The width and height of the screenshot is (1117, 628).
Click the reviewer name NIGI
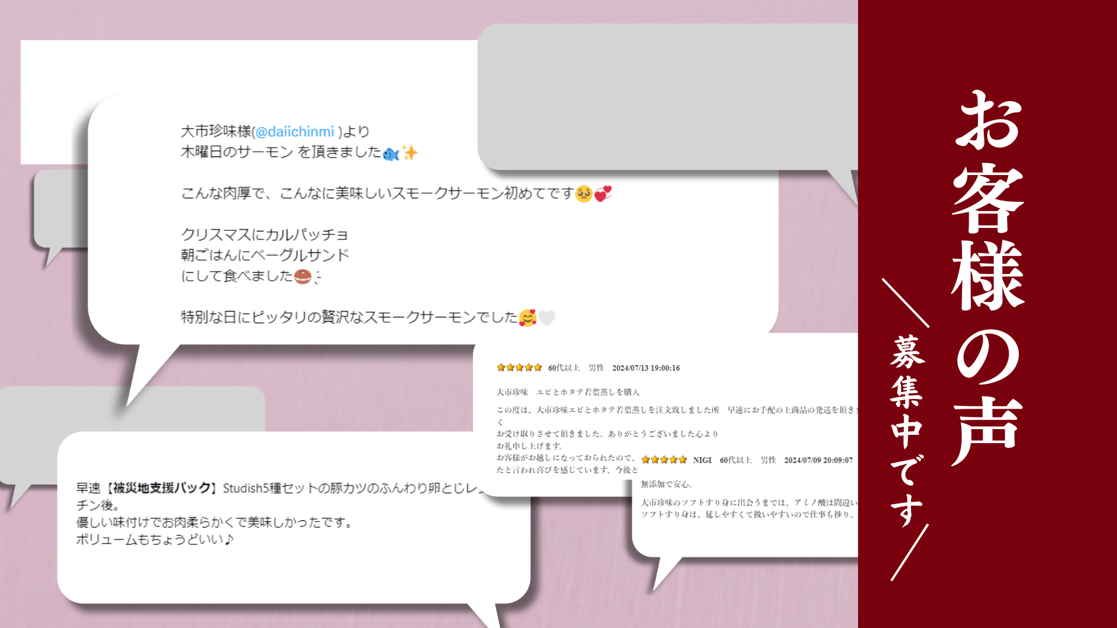(x=702, y=460)
